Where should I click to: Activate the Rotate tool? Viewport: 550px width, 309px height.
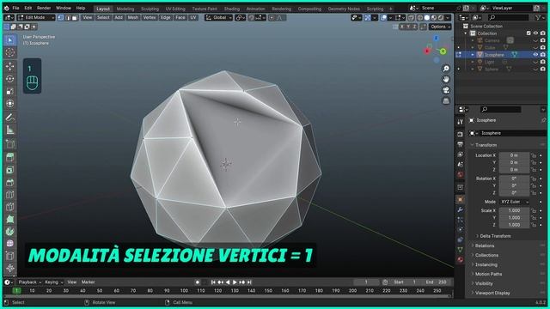coord(10,79)
